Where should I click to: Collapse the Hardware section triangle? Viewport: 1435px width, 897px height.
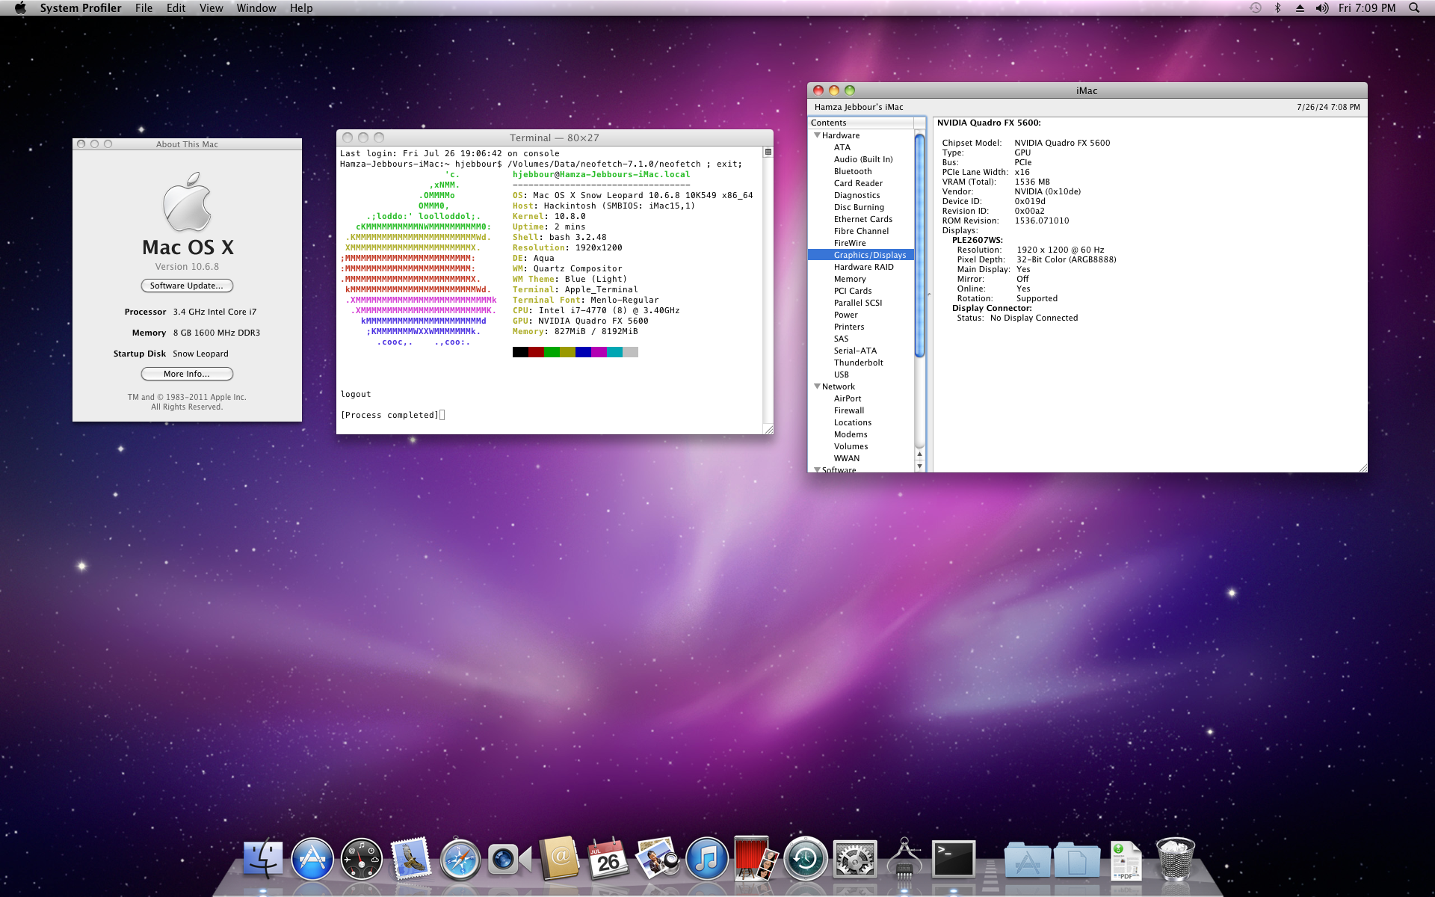817,135
